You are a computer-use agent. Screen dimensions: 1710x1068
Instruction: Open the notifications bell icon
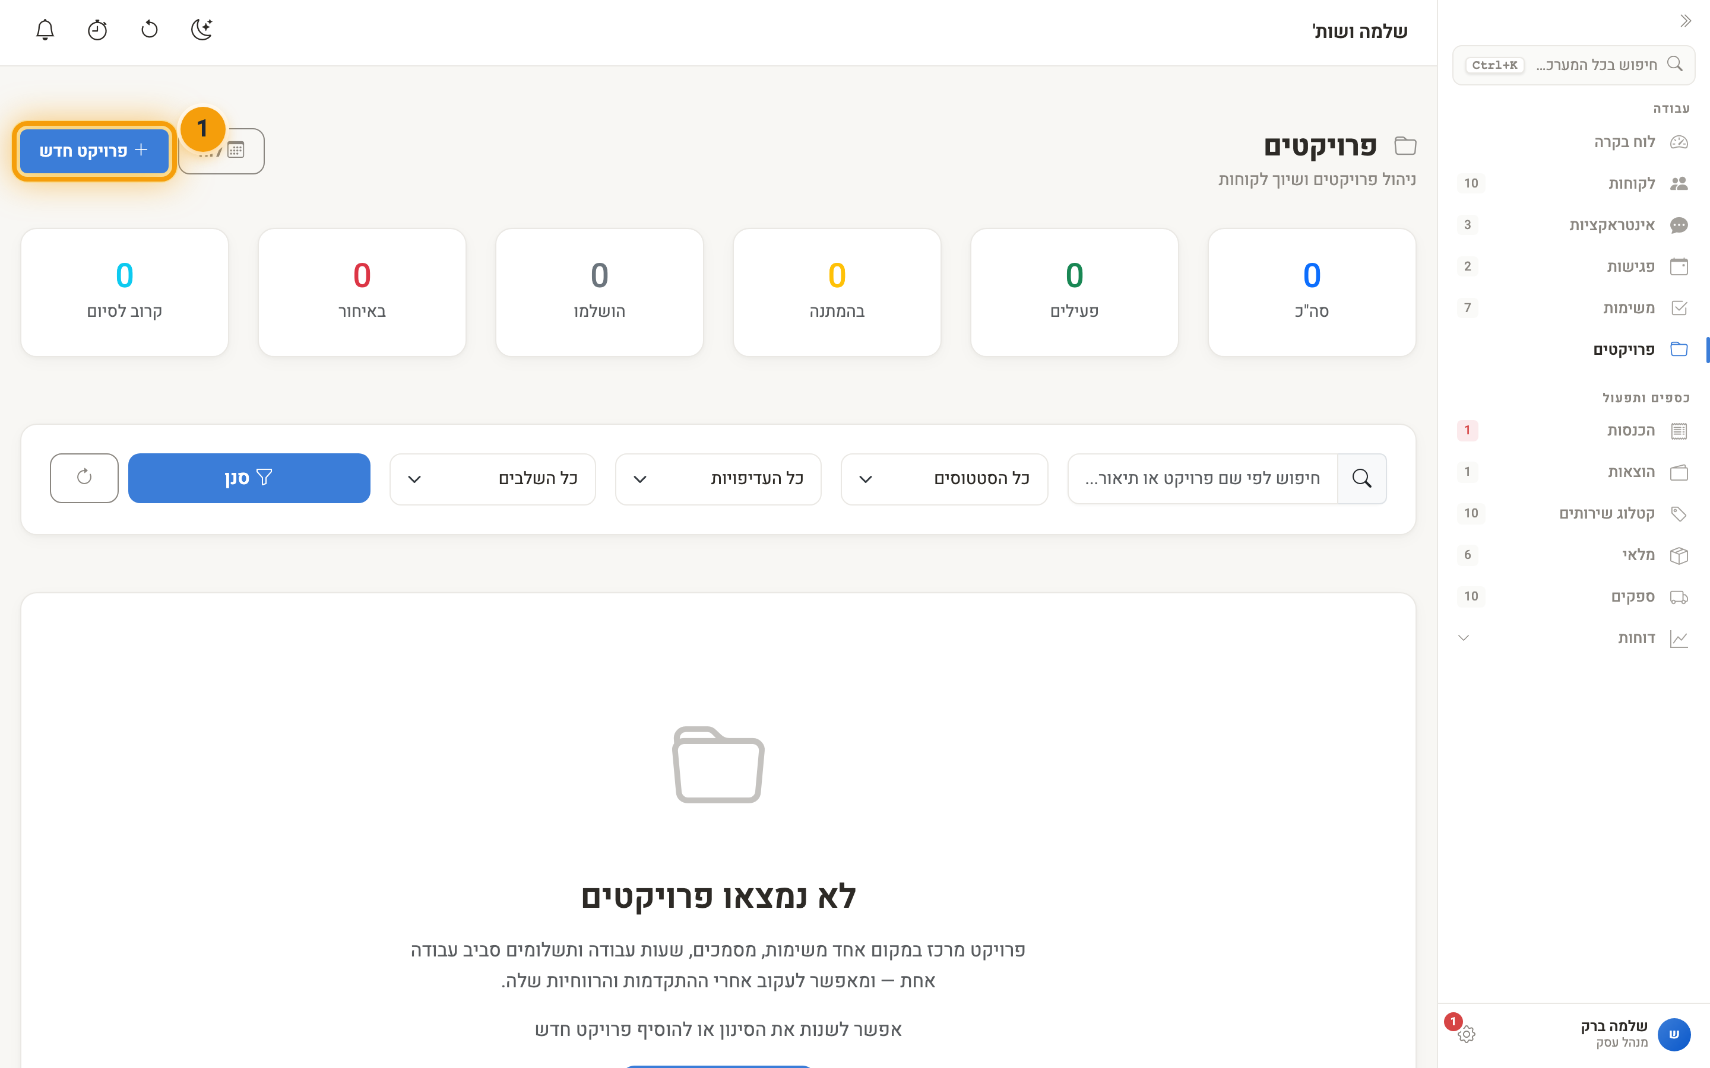[x=45, y=30]
